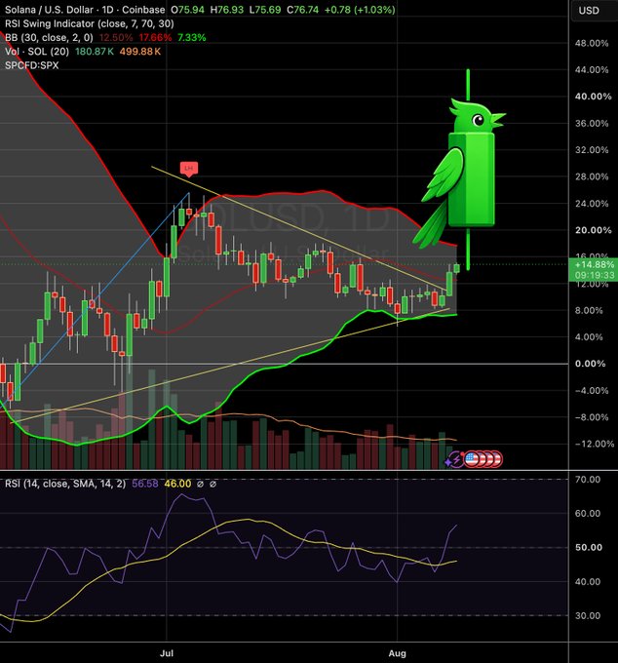The height and width of the screenshot is (663, 618).
Task: Click the 30.00 RSI scale label
Action: point(588,615)
